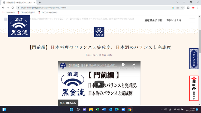Show hidden tray icons chevron
This screenshot has height=113, width=201.
point(161,110)
